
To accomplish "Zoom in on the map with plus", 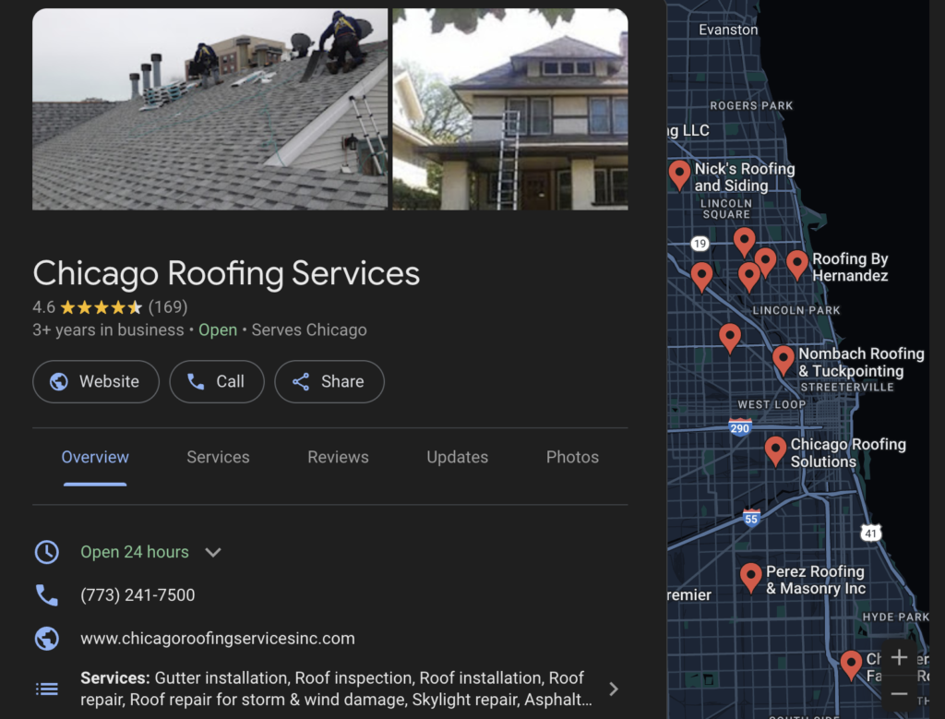I will point(899,657).
